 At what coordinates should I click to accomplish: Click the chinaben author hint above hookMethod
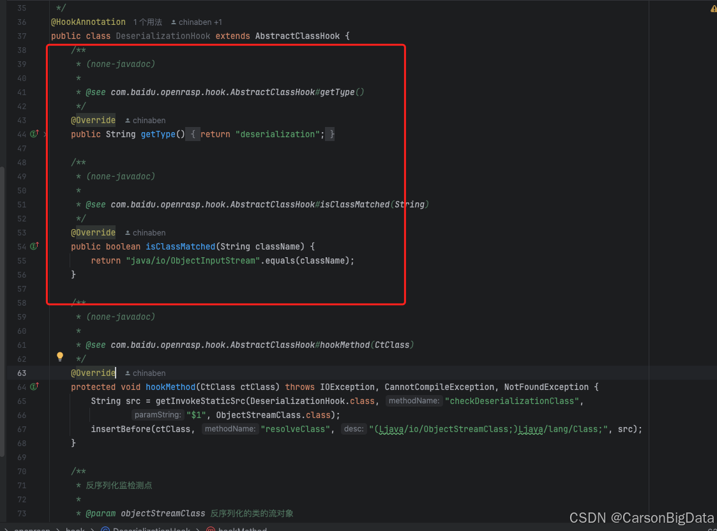(x=146, y=373)
